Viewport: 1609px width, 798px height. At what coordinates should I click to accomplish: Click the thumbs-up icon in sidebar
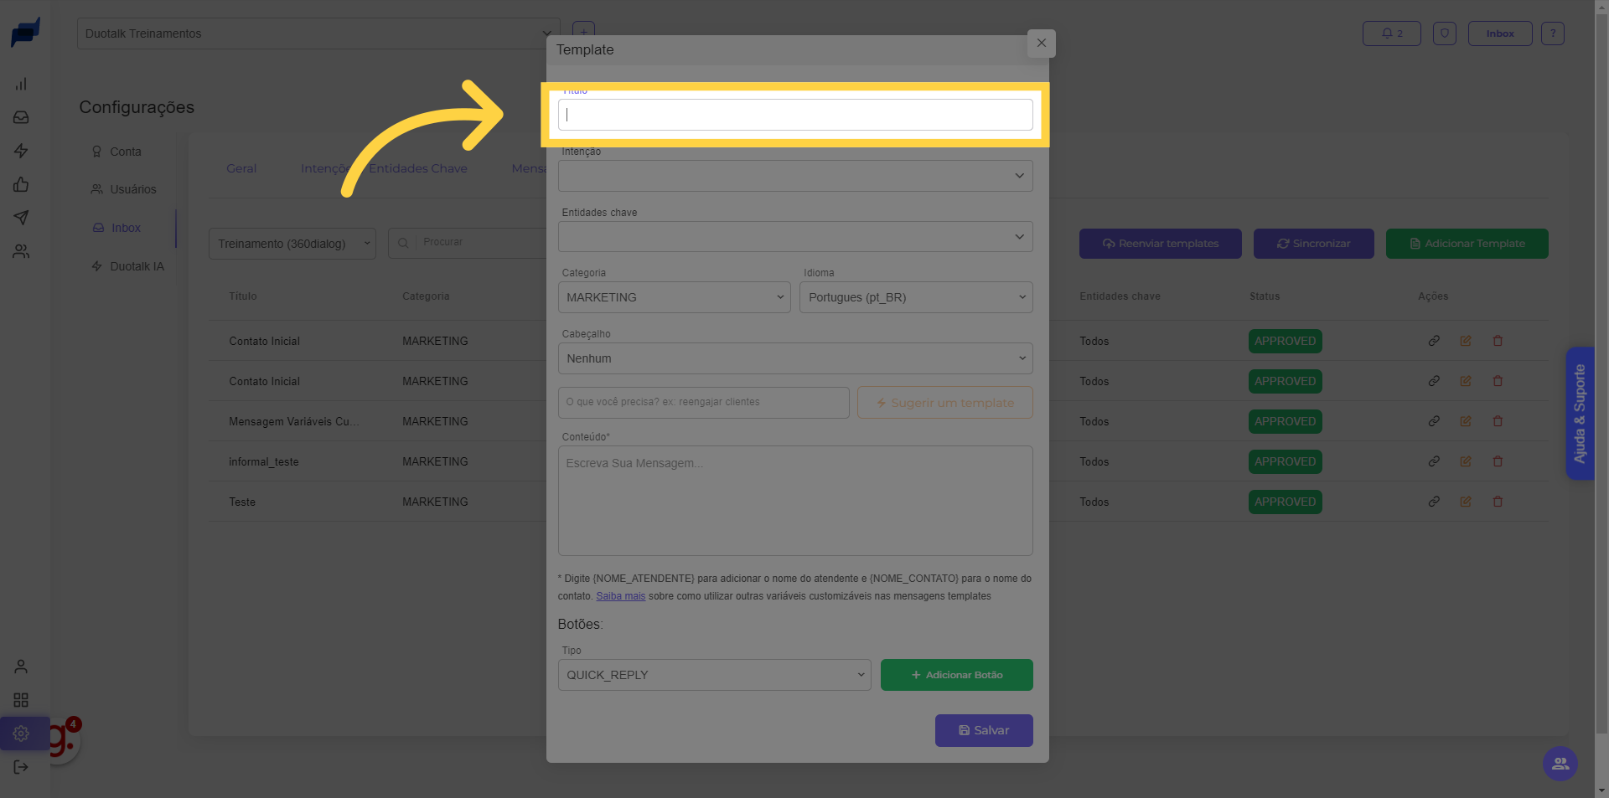(21, 184)
